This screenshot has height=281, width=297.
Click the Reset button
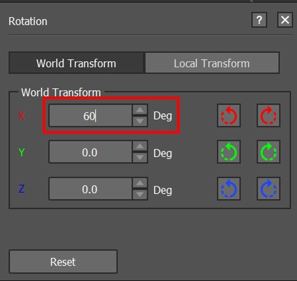(x=63, y=262)
